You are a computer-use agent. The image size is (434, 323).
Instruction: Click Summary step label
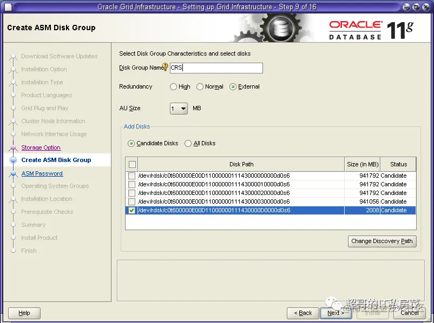click(34, 225)
